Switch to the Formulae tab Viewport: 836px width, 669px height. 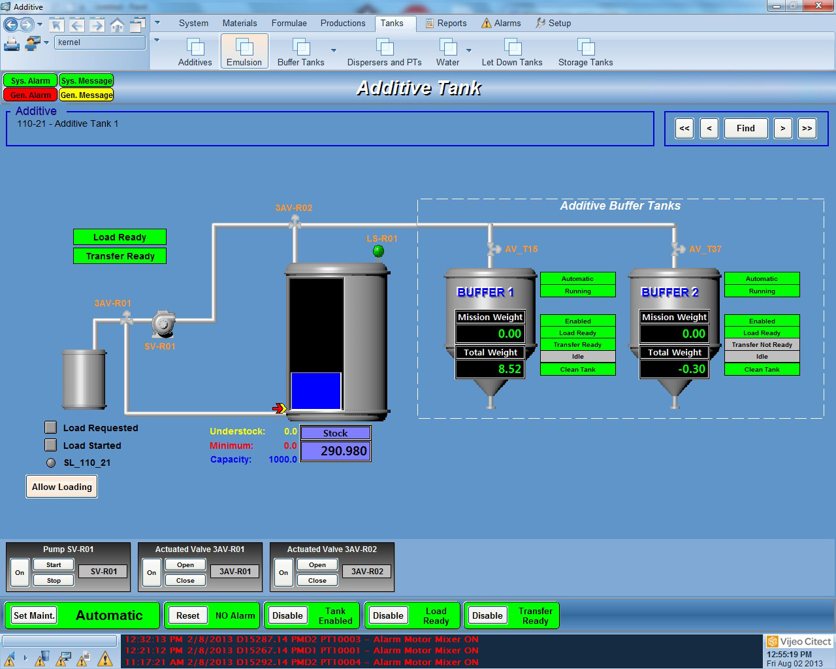tap(289, 23)
